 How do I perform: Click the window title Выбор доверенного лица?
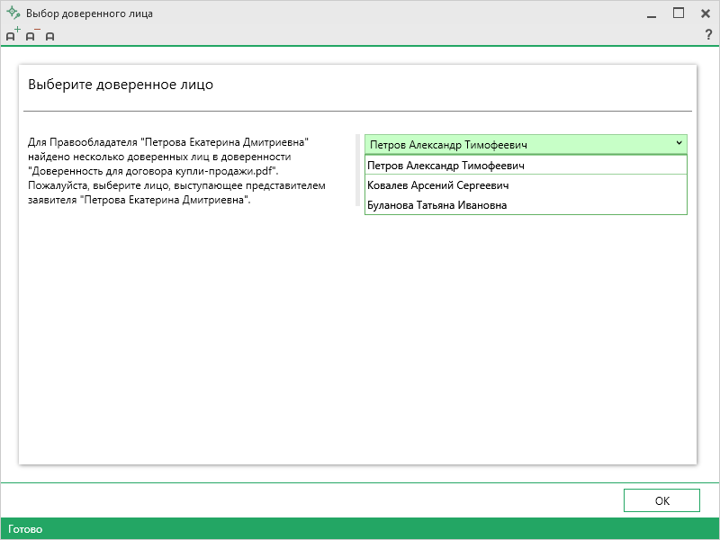click(x=89, y=13)
